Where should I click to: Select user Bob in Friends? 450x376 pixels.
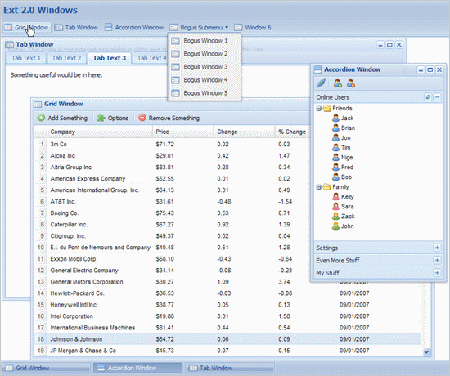(x=342, y=177)
